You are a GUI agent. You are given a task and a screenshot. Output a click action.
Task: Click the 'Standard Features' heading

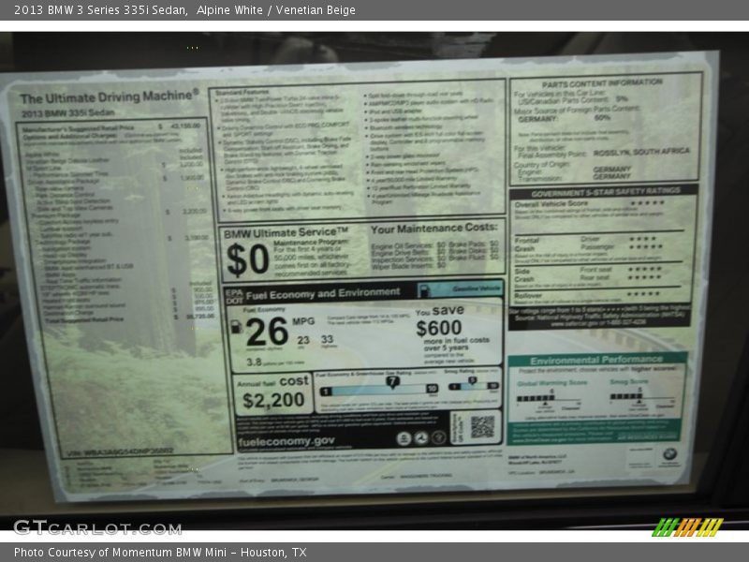point(242,92)
